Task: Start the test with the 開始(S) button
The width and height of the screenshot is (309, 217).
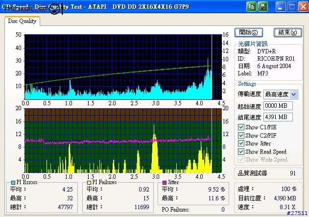Action: tap(248, 32)
